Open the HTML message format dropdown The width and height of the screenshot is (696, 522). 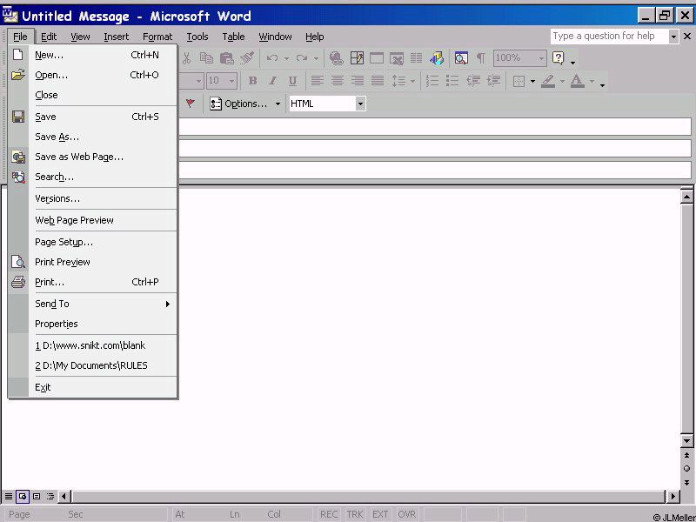pos(360,104)
